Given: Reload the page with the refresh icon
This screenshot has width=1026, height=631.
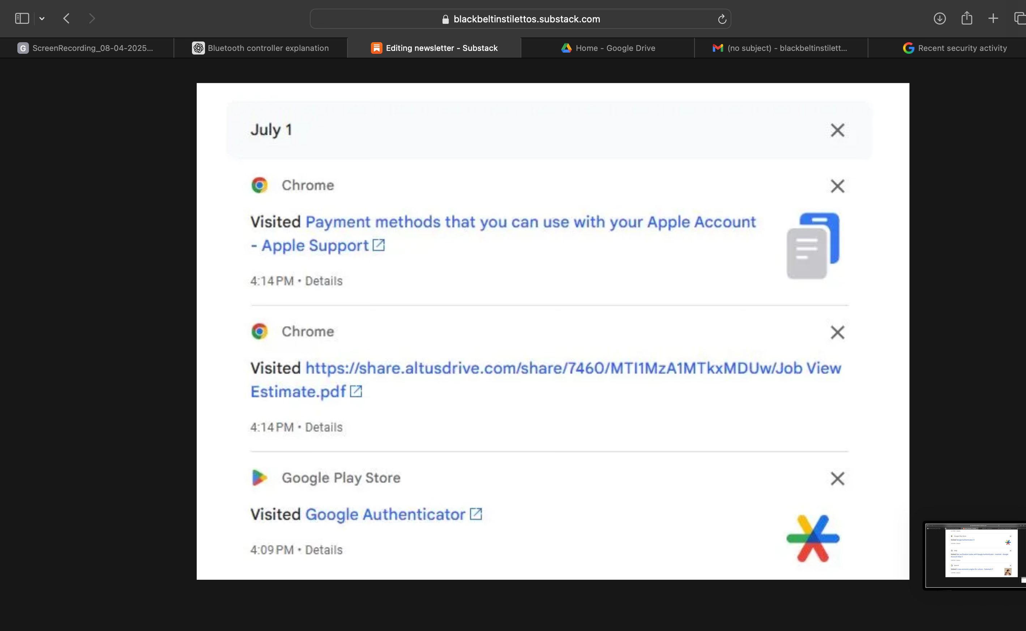Looking at the screenshot, I should point(722,19).
